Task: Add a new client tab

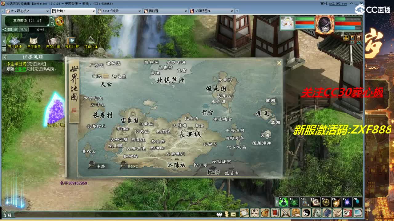Action: pos(237,11)
